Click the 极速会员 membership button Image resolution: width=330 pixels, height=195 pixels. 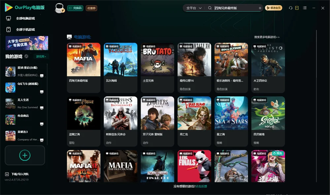(x=273, y=8)
